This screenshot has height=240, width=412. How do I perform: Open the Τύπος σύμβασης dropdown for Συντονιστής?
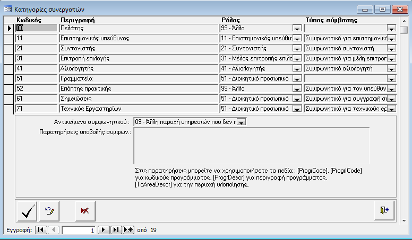[x=391, y=49]
